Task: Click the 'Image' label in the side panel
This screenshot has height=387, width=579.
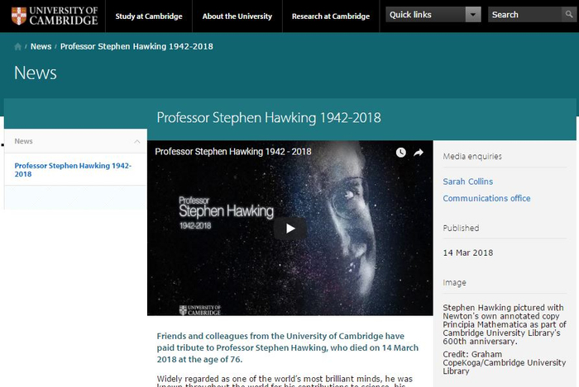Action: pyautogui.click(x=455, y=283)
